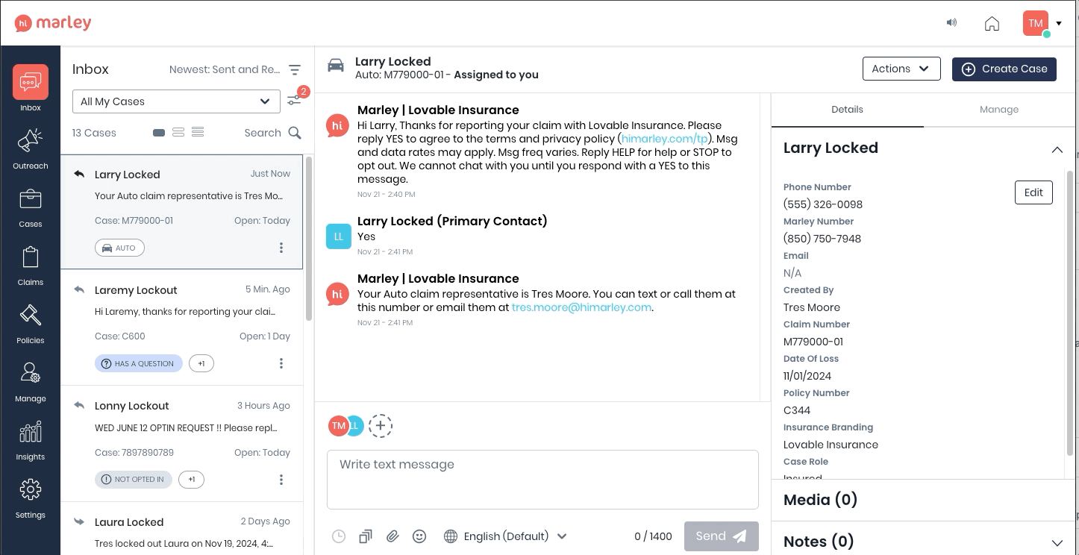The image size is (1079, 555).
Task: Switch to expanded list view in inbox
Action: coord(198,133)
